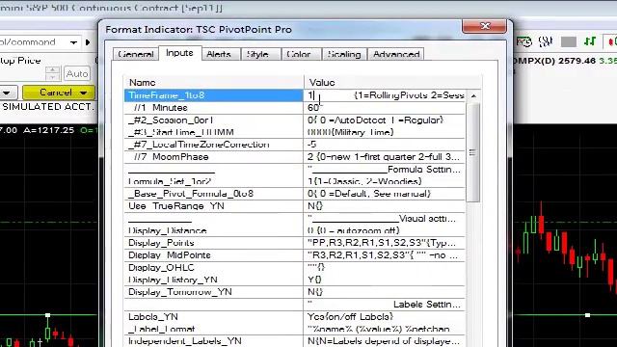
Task: Click the 'SIMULATED ACCT.' label in the chart window
Action: [x=48, y=107]
